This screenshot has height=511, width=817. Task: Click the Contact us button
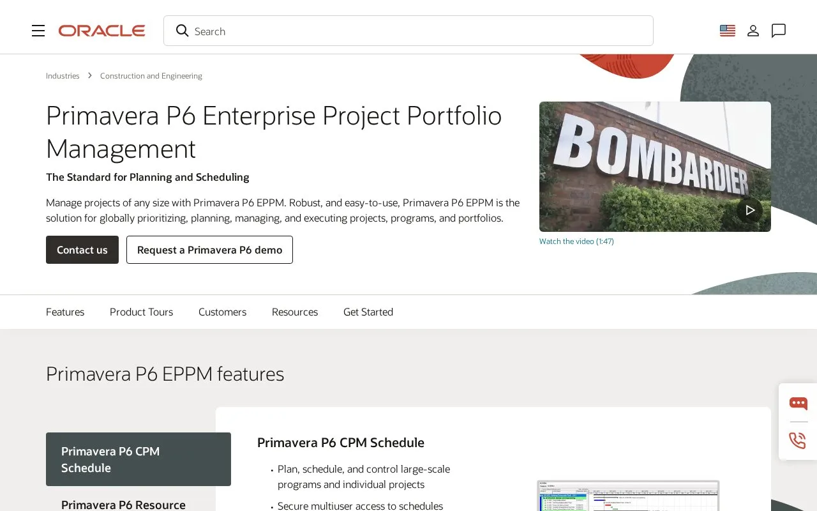82,250
